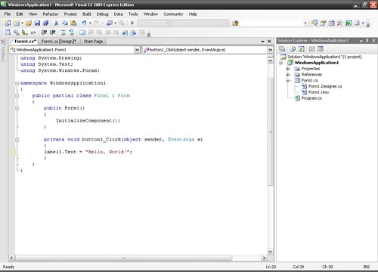
Task: Click the Copy toolbar icon
Action: point(65,23)
